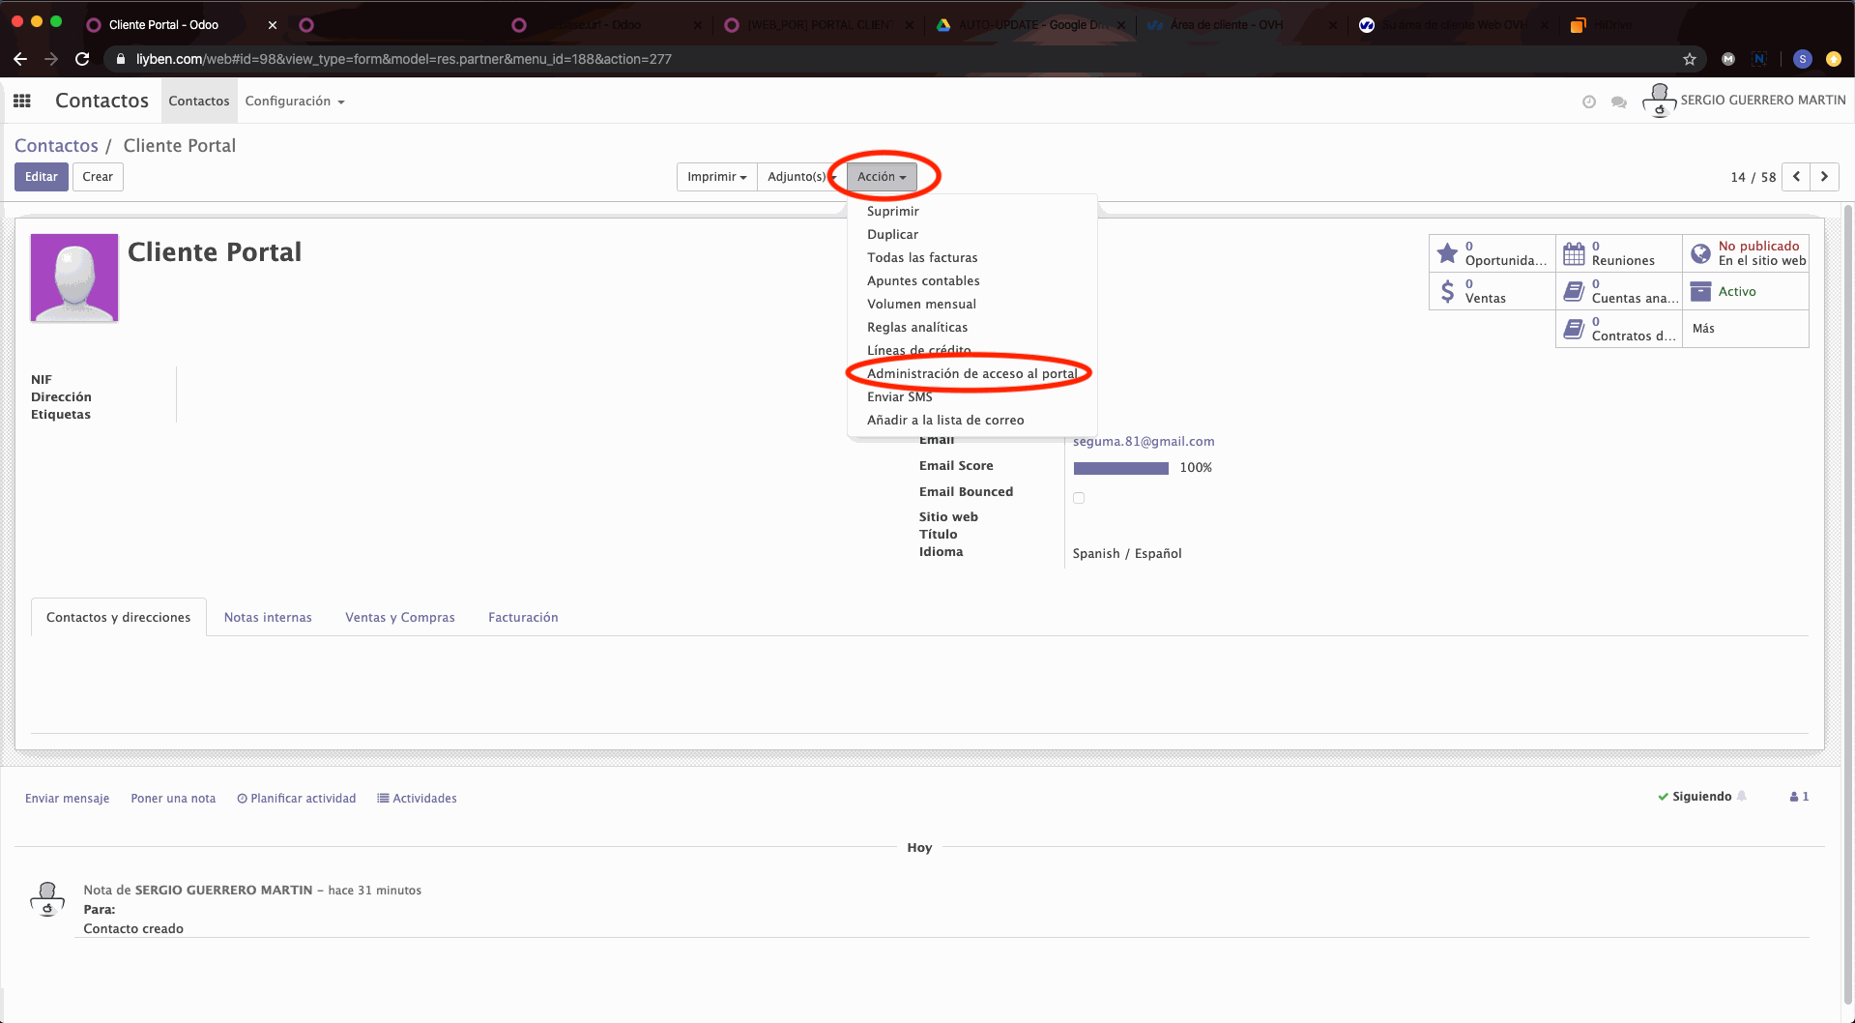Click the Email Score progress bar
Image resolution: width=1855 pixels, height=1023 pixels.
1120,468
